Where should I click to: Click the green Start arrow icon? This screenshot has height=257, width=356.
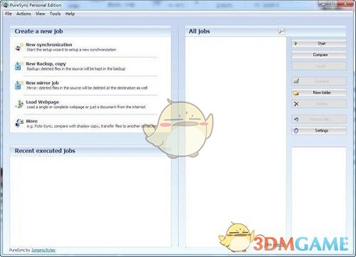[295, 43]
